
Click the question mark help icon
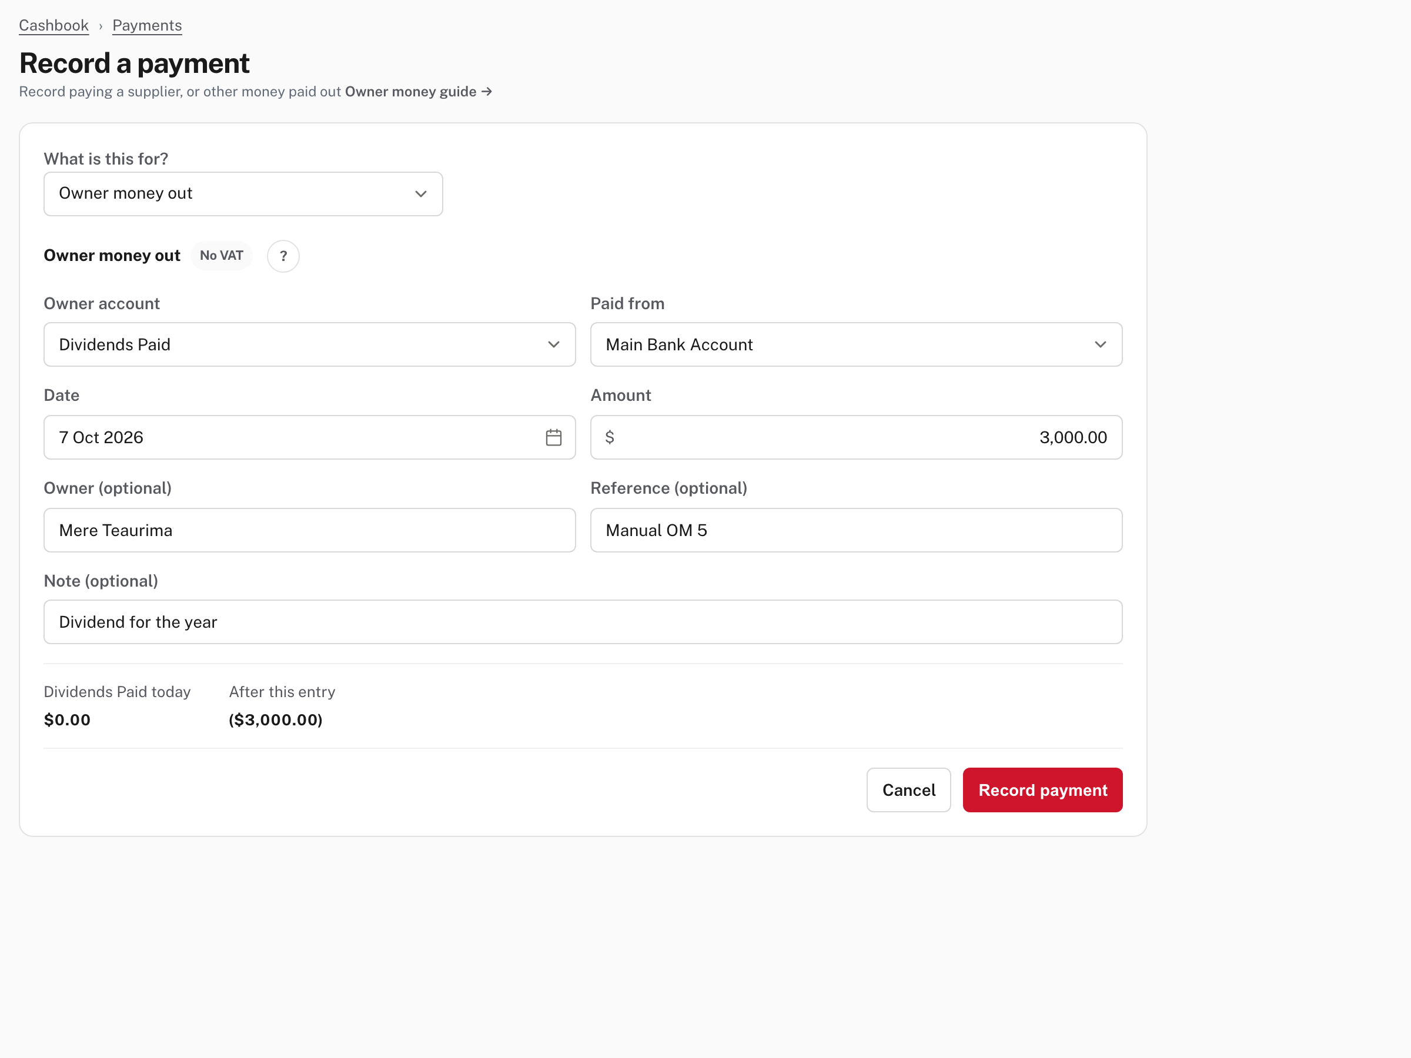click(x=283, y=256)
